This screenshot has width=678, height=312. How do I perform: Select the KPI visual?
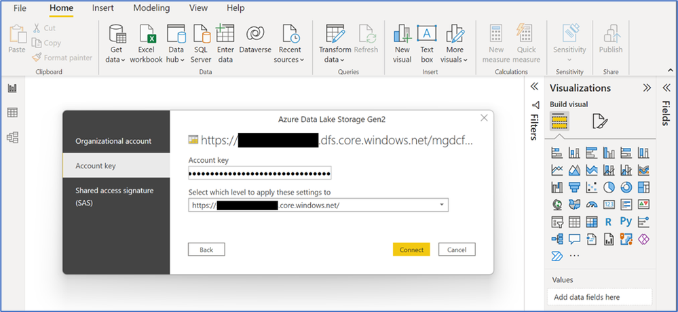click(643, 204)
